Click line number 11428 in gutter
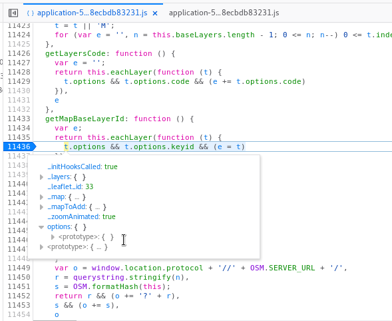The height and width of the screenshot is (321, 392). (19, 72)
